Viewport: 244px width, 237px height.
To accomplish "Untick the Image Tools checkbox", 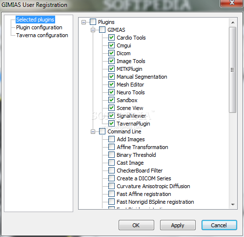I will (x=111, y=61).
